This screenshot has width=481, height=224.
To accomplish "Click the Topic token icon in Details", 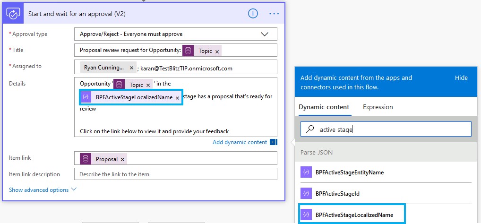I will 119,85.
